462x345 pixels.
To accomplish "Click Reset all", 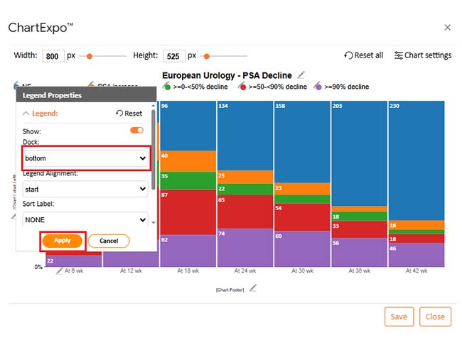I will (364, 55).
